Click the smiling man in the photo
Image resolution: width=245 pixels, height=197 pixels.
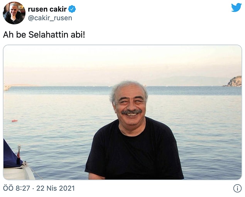coord(134,130)
